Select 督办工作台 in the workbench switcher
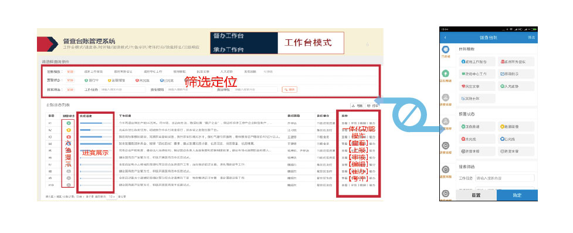The height and width of the screenshot is (233, 573). coord(229,36)
